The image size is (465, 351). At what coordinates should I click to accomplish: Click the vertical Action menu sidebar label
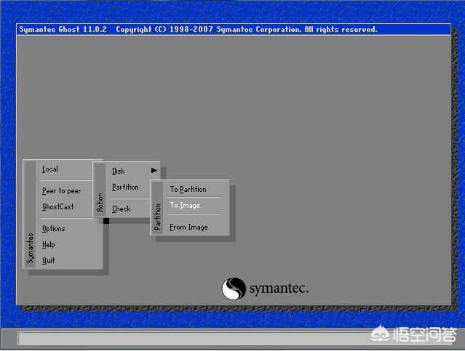[x=100, y=203]
